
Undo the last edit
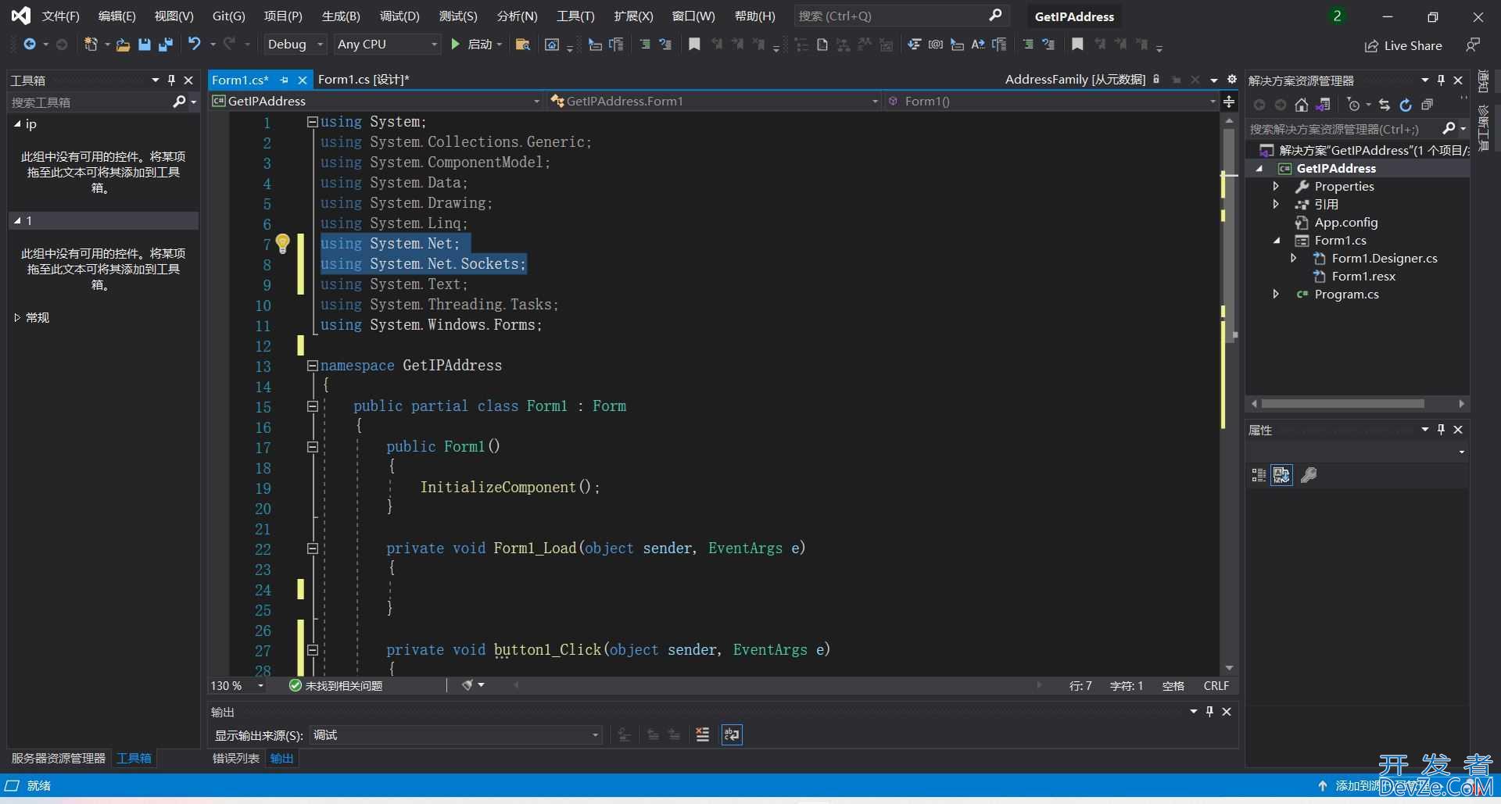pos(195,45)
